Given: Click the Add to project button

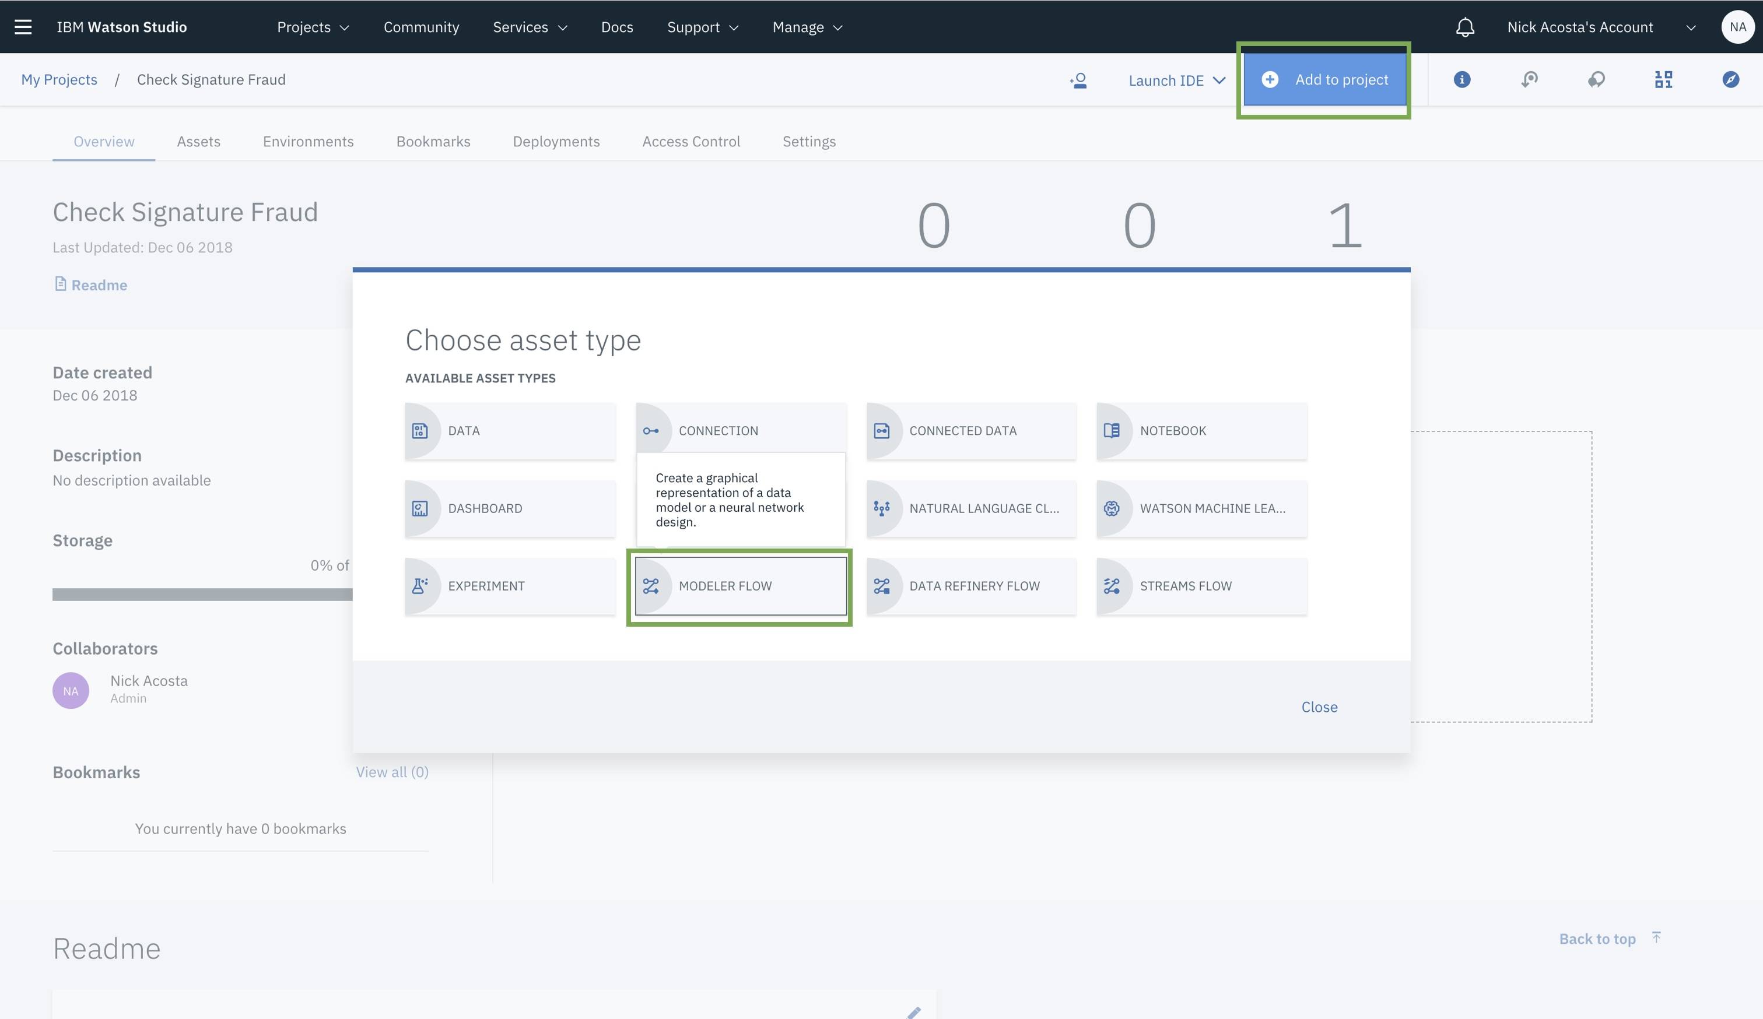Looking at the screenshot, I should [x=1324, y=80].
